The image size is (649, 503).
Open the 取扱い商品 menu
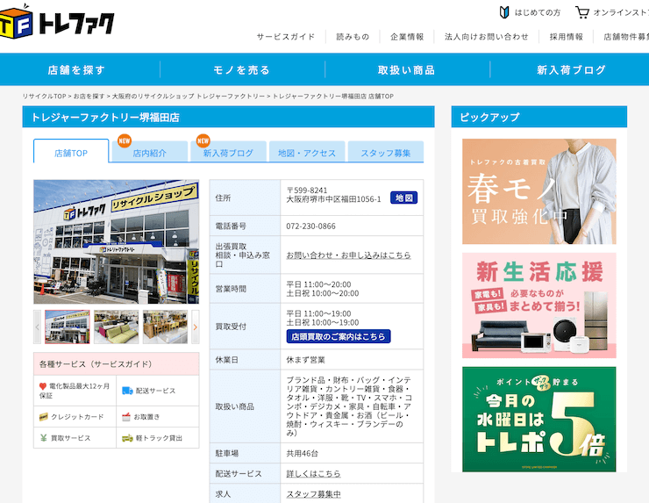pos(407,69)
